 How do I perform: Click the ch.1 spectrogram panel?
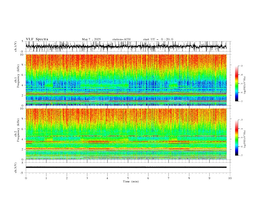click(126, 80)
